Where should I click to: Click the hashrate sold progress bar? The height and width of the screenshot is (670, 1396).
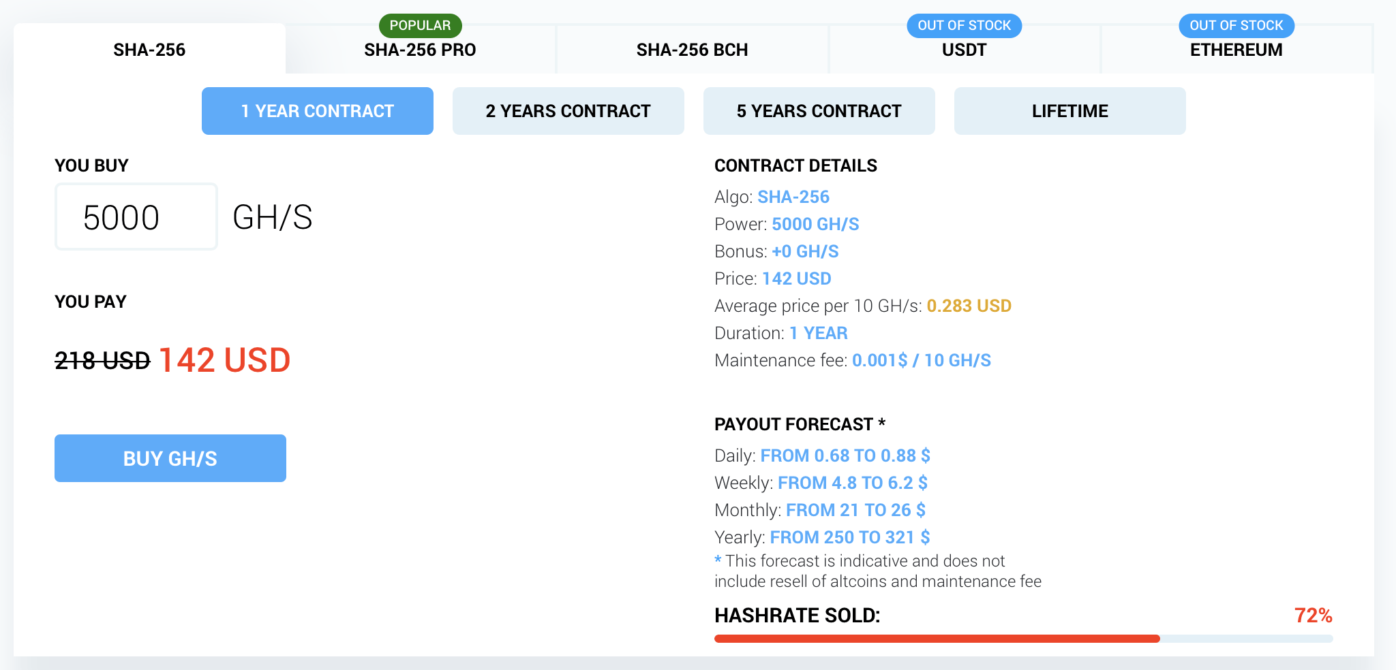1023,639
